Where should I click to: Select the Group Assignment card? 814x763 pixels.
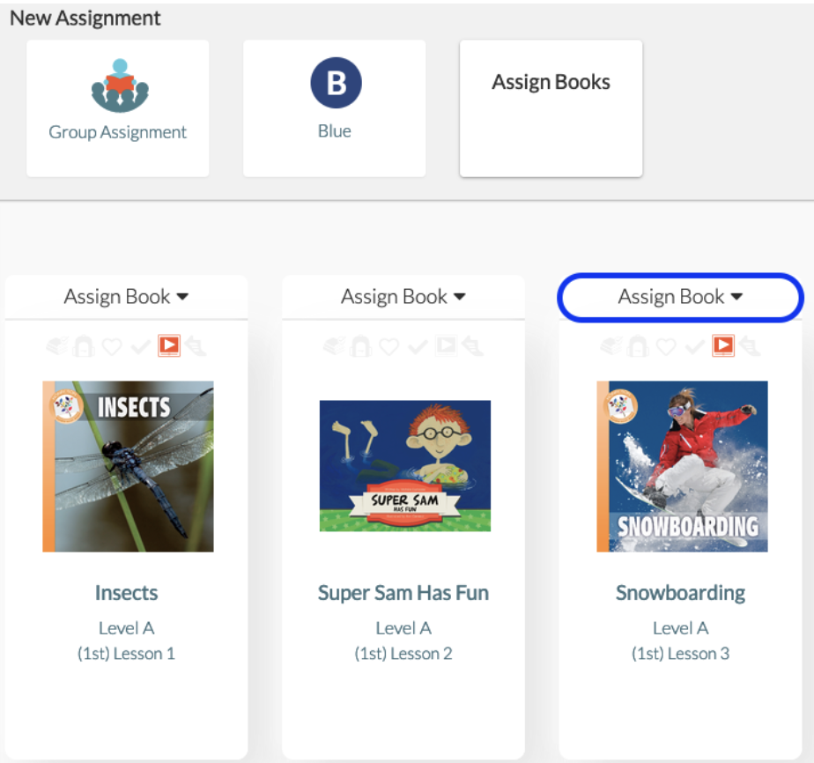tap(118, 108)
